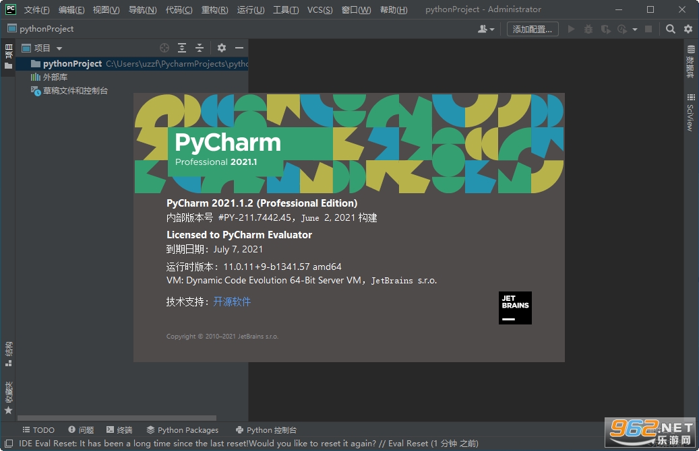Click Expand All icon in project panel
Image resolution: width=699 pixels, height=451 pixels.
tap(182, 48)
